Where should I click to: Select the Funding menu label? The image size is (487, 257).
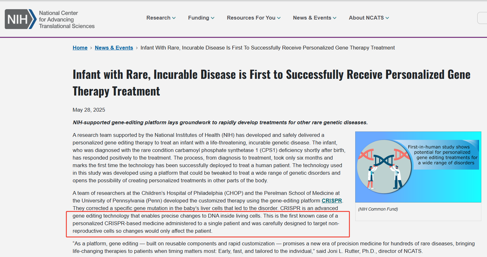[x=199, y=18]
